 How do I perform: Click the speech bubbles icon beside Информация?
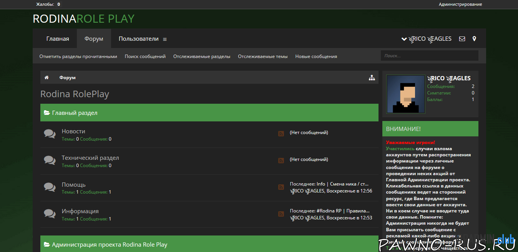[x=50, y=214]
